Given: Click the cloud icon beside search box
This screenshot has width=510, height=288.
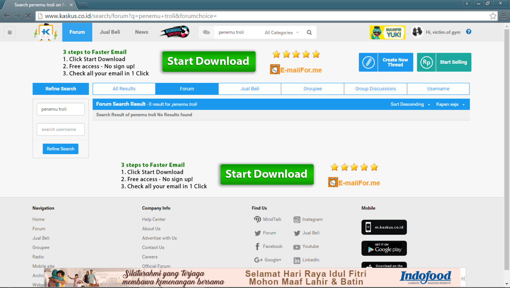Looking at the screenshot, I should (x=206, y=32).
